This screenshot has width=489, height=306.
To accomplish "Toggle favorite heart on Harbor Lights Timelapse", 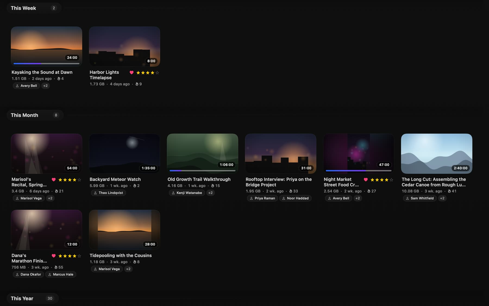I will coord(131,73).
